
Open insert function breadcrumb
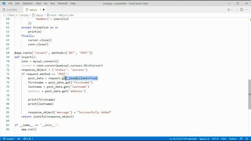[x=51, y=15]
